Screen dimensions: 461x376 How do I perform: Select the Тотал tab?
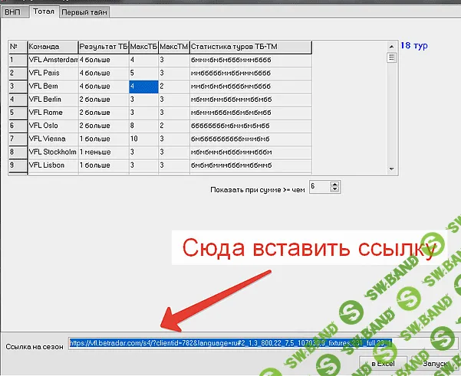coord(44,11)
